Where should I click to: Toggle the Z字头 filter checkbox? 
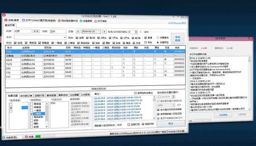click(x=98, y=38)
